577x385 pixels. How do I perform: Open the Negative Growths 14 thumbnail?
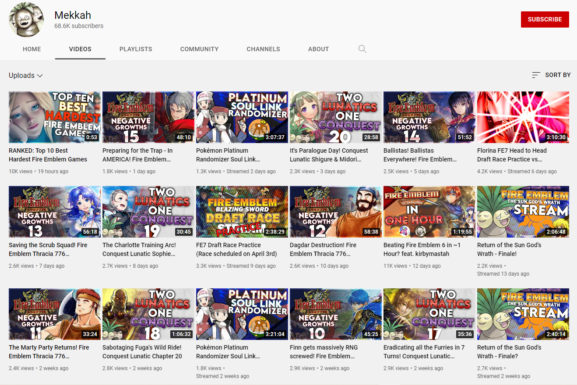[x=429, y=117]
